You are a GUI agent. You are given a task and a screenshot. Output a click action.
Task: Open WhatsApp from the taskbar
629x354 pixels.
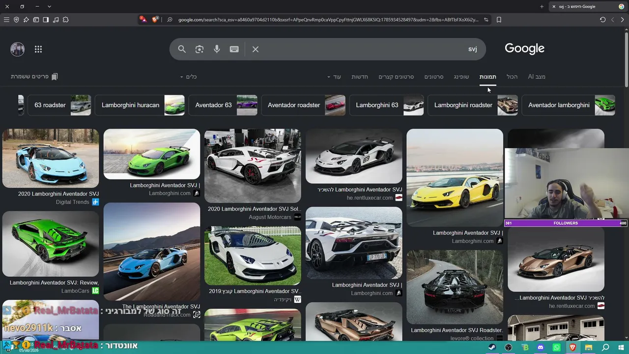pos(556,348)
